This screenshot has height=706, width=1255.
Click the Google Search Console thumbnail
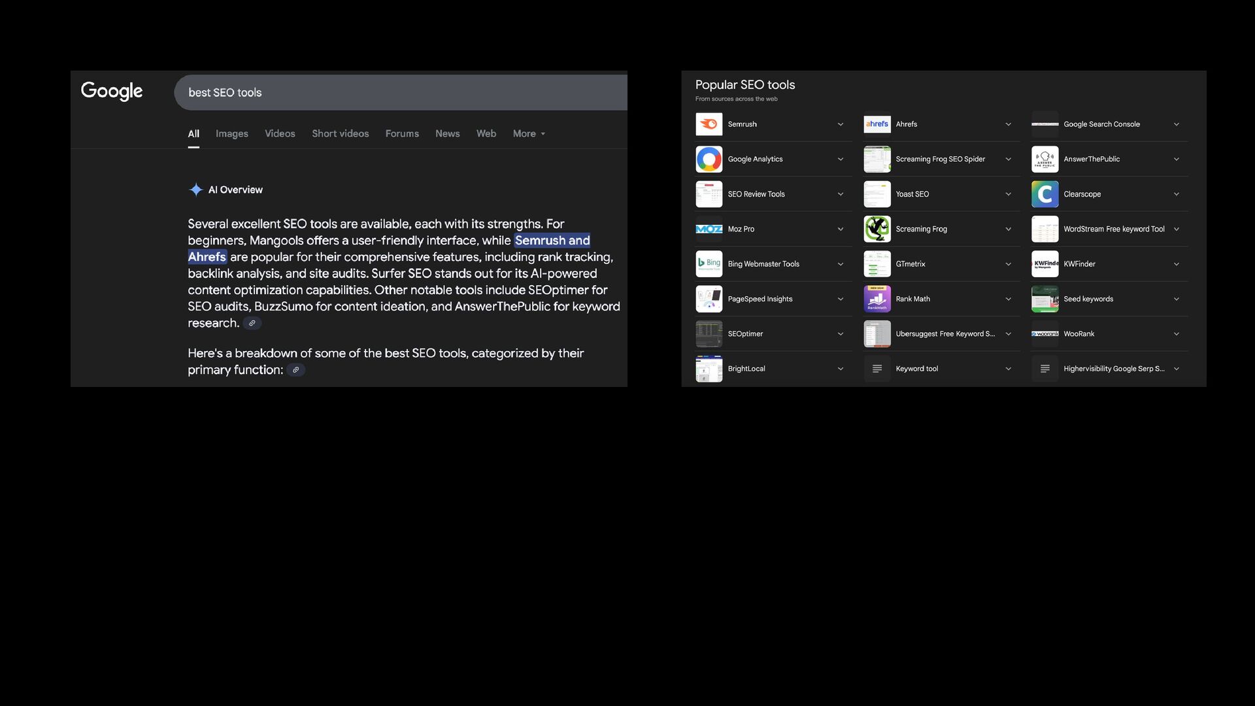point(1045,124)
